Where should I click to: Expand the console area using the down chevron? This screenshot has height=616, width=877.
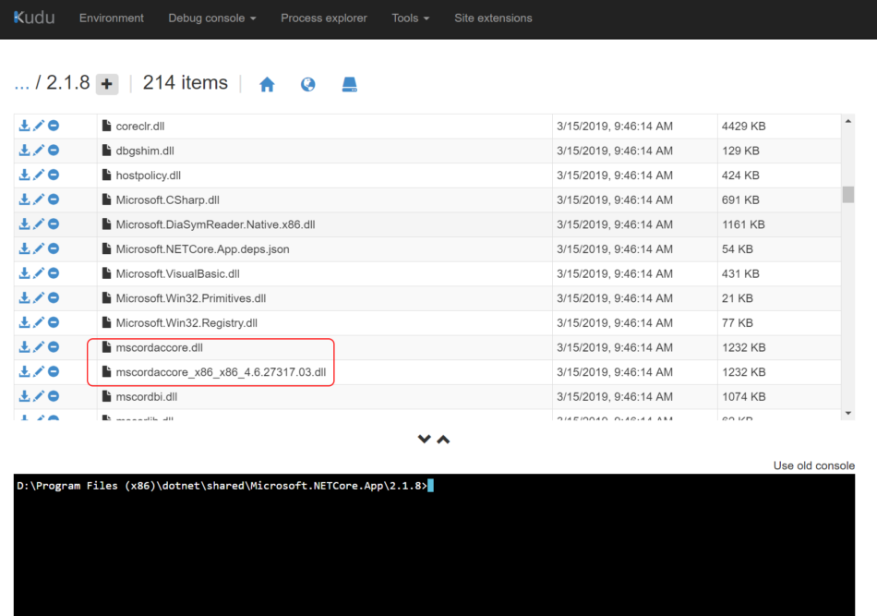425,439
